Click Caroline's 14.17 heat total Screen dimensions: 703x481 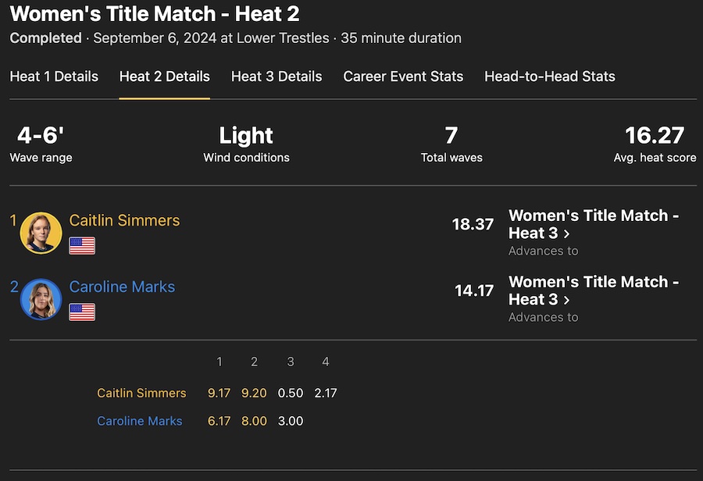pyautogui.click(x=474, y=290)
